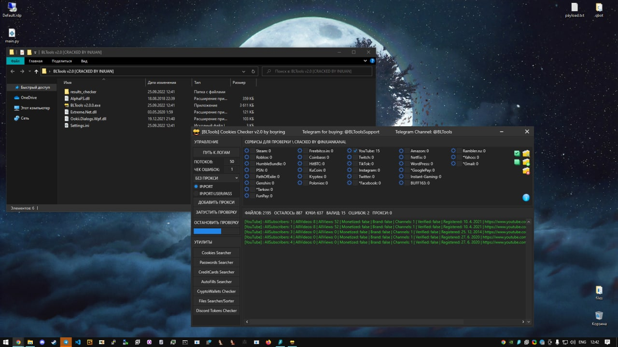Click the Explorer search box
Image resolution: width=618 pixels, height=347 pixels.
click(x=317, y=71)
